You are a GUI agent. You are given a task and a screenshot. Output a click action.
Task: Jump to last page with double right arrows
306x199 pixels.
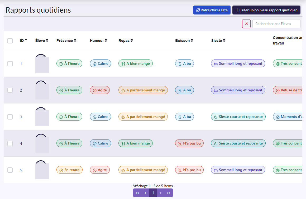168,193
